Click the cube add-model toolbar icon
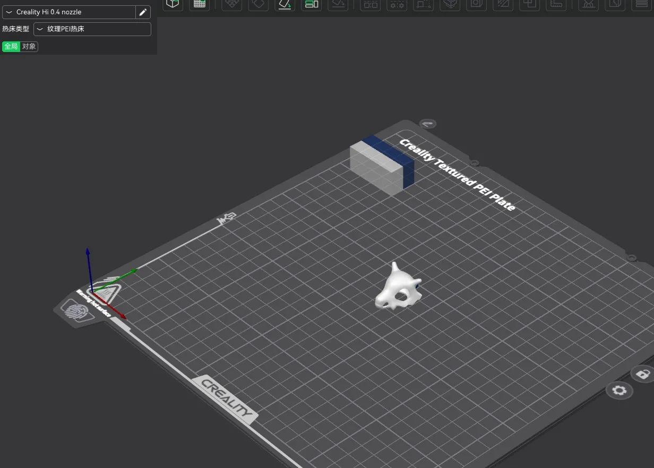The height and width of the screenshot is (468, 654). pos(173,4)
